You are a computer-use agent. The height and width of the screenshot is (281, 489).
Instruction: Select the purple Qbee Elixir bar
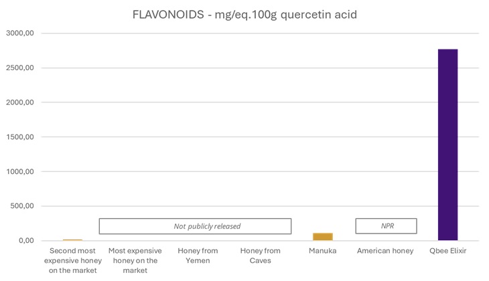447,145
